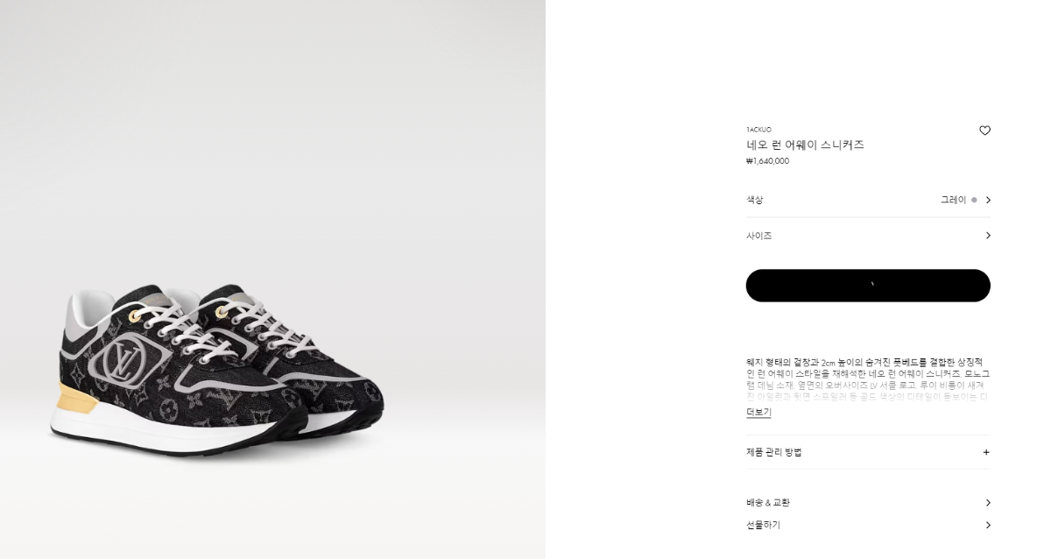Viewport: 1051px width, 559px height.
Task: Click the arrow icon on 사이즈 row
Action: click(988, 236)
